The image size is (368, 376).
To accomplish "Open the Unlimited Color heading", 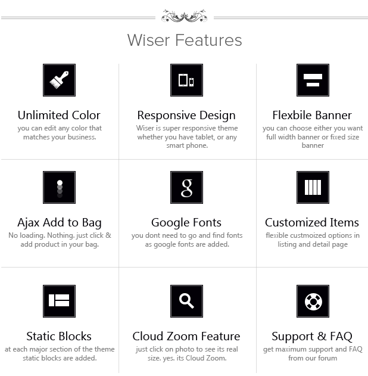I will click(59, 115).
